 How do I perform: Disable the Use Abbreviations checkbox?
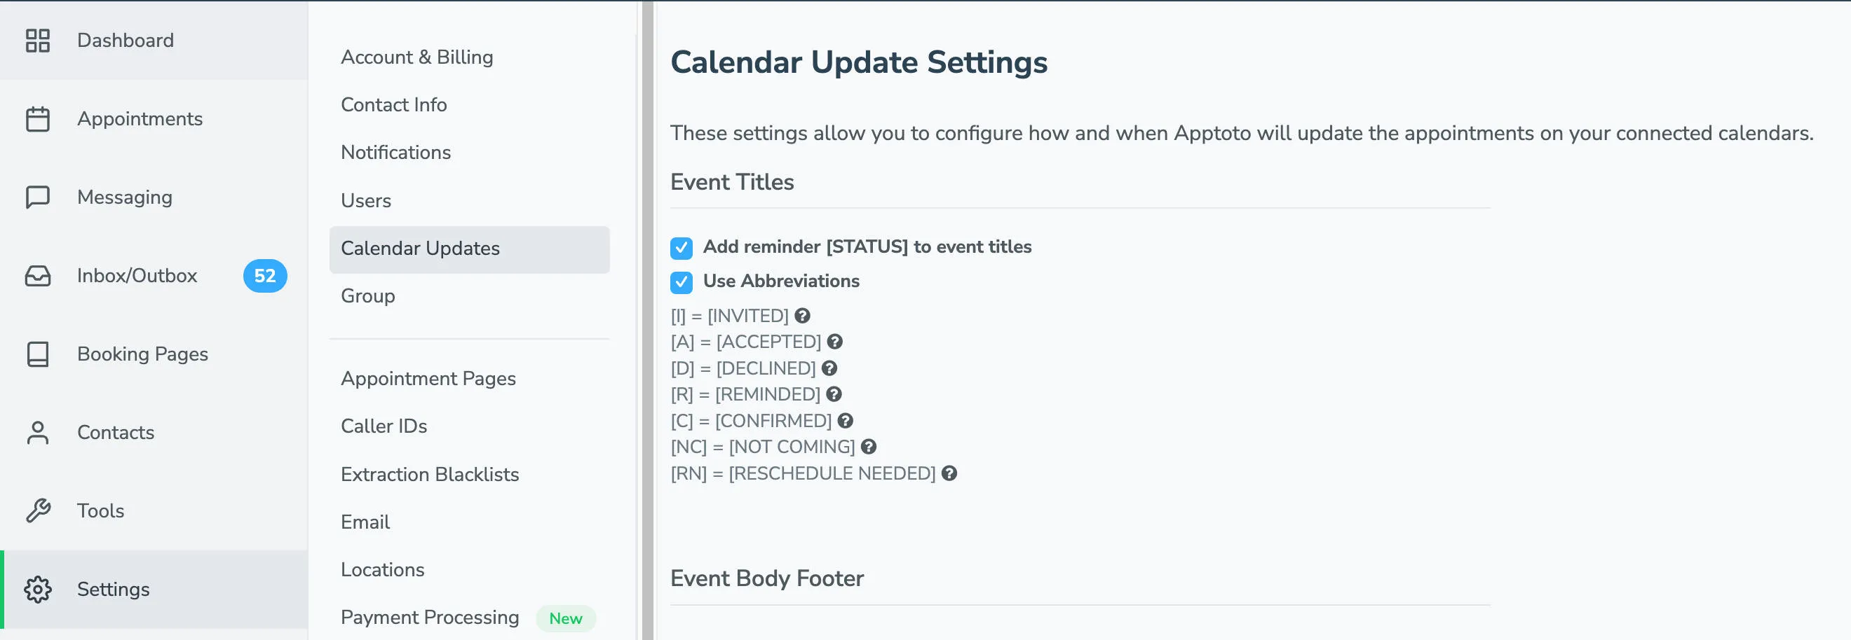coord(682,282)
